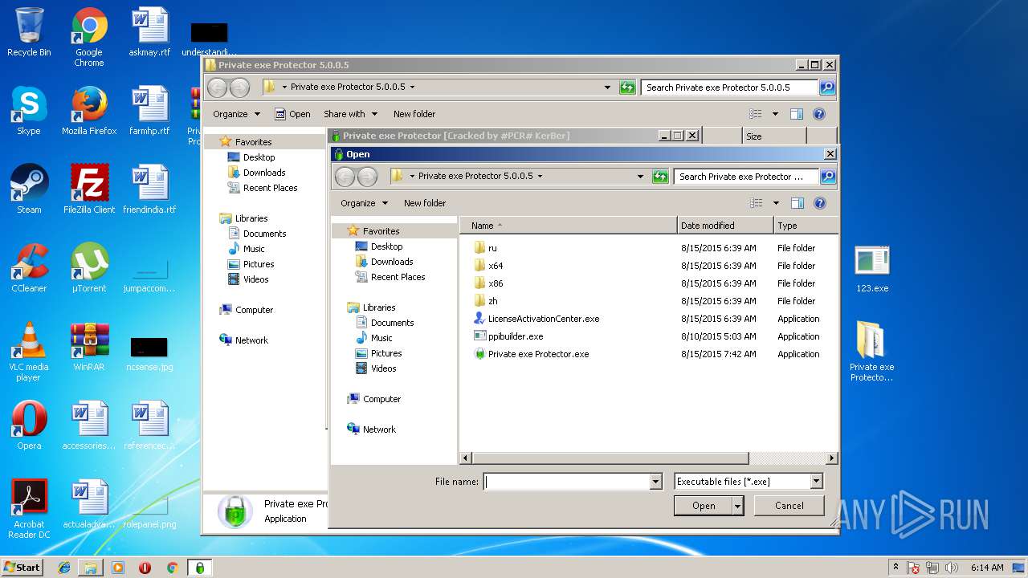Open the Recycle Bin desktop icon
The image size is (1028, 578).
click(29, 32)
